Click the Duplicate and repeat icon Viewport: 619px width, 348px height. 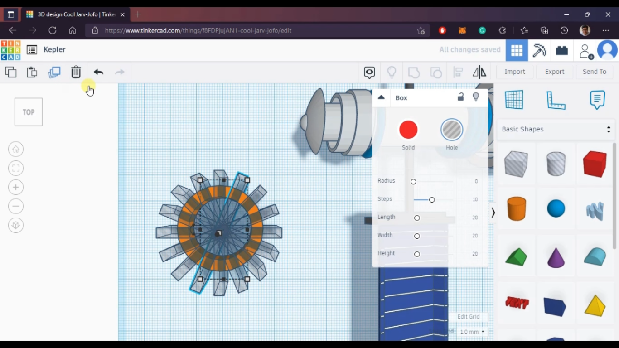pos(54,72)
